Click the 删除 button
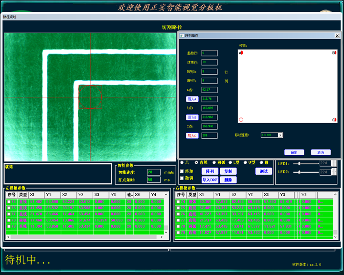Image resolution: width=344 pixels, height=275 pixels. 228,180
